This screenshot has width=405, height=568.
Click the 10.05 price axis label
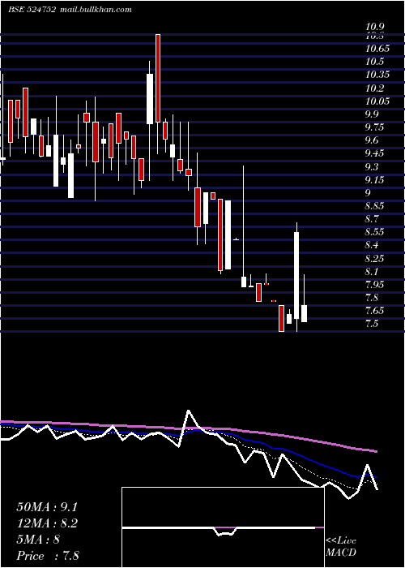[x=377, y=101]
